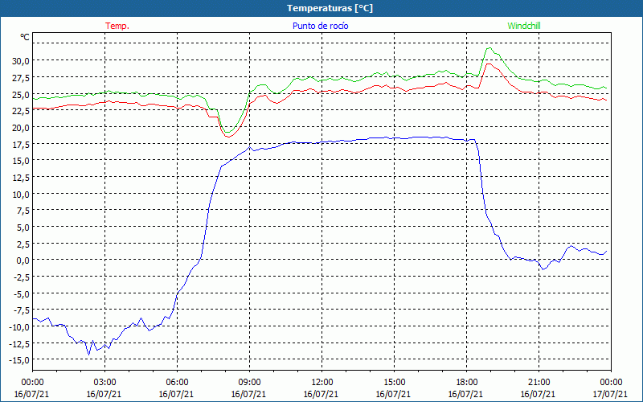Click the red temperature dip near 08:00

[x=228, y=137]
